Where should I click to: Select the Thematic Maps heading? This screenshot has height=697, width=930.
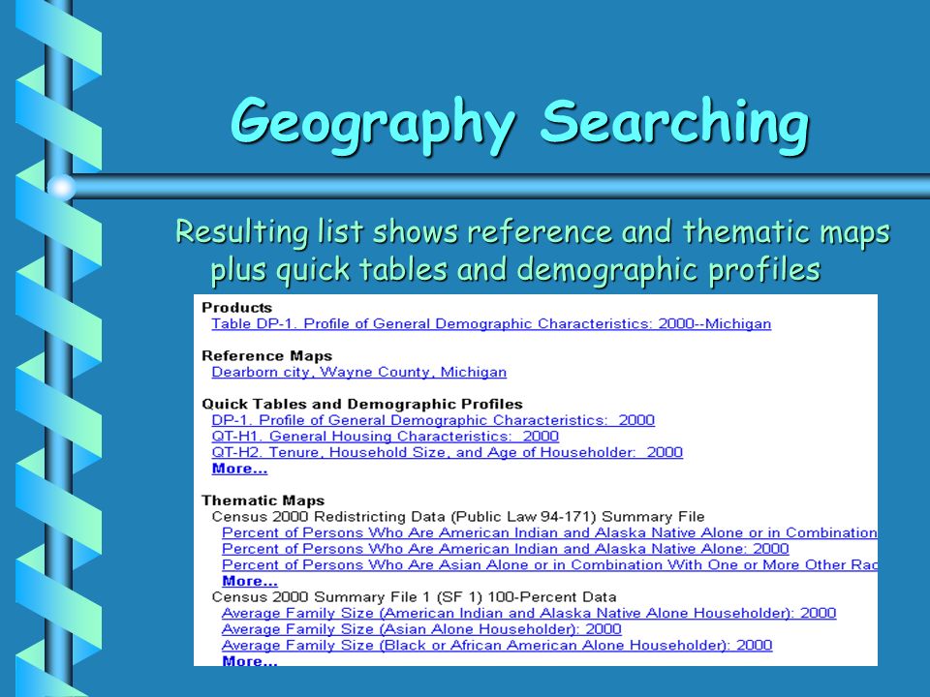click(263, 500)
